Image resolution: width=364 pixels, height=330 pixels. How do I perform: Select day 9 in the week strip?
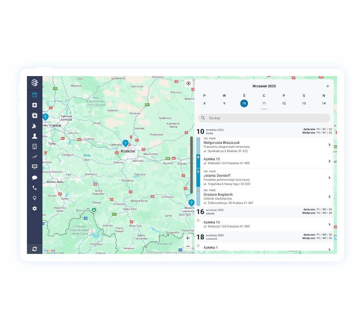click(224, 103)
